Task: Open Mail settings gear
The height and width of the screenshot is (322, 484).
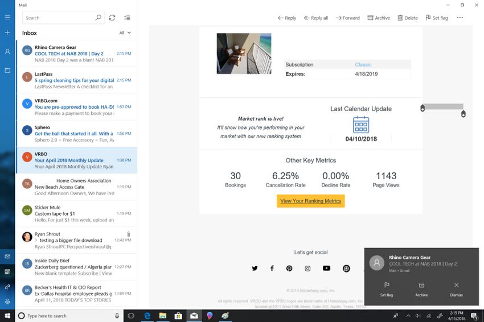Action: pyautogui.click(x=7, y=302)
